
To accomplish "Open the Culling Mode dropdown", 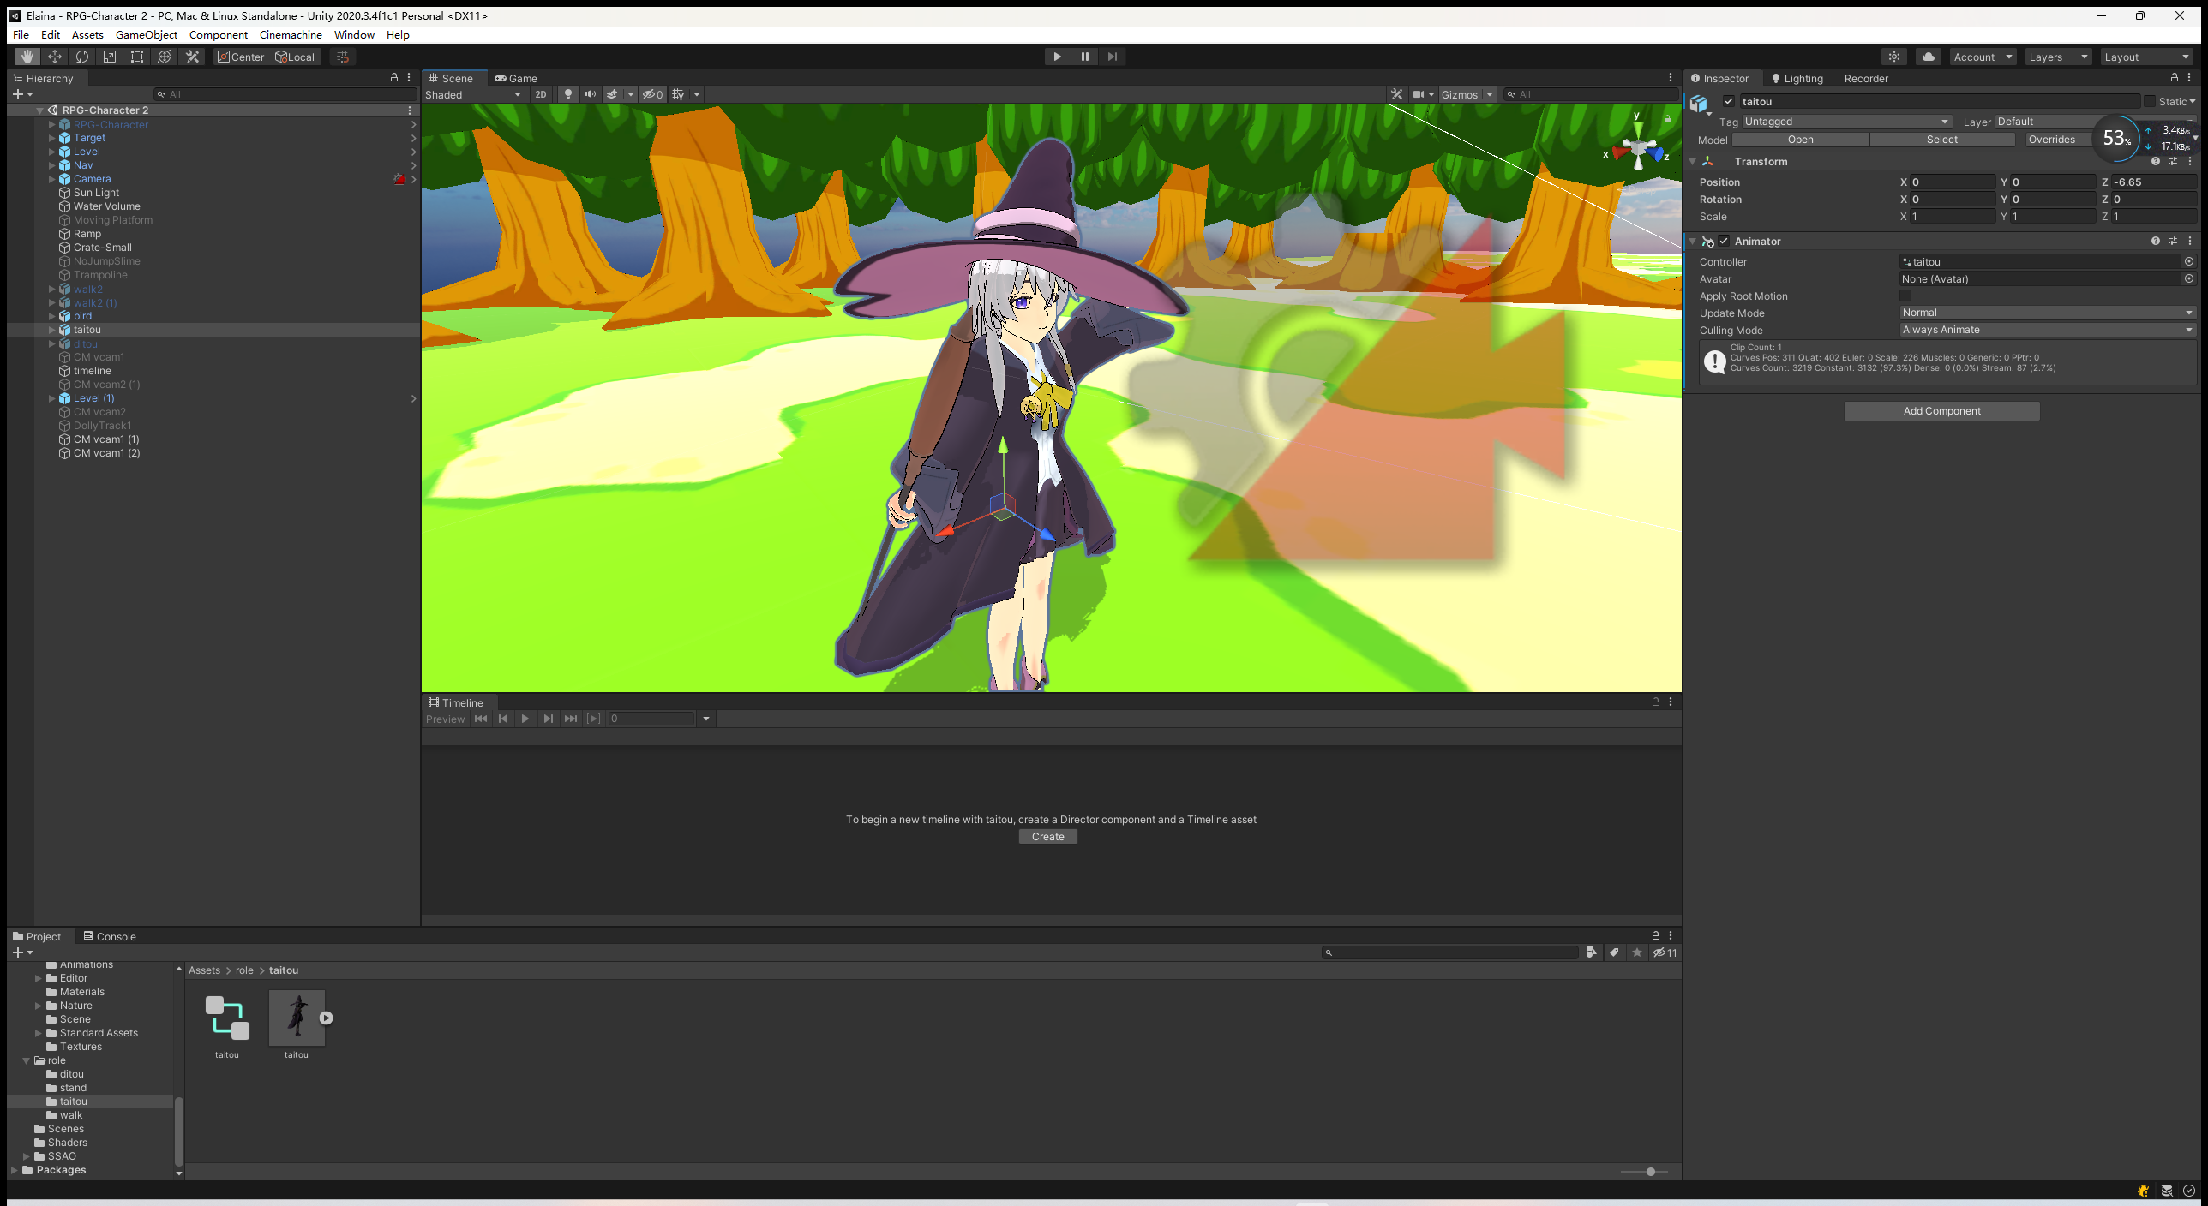I will tap(2045, 330).
